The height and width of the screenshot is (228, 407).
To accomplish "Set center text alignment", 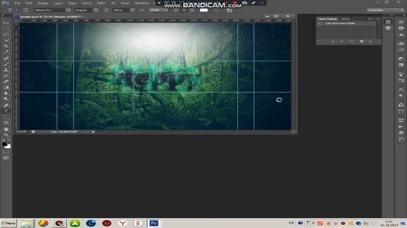I will pos(184,10).
